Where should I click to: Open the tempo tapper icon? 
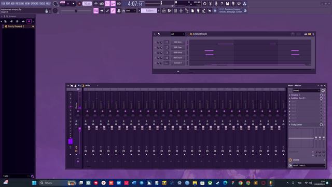point(204,10)
